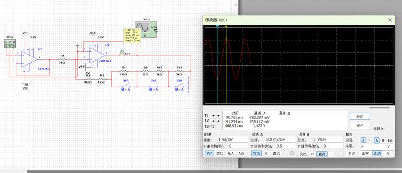
Task: Set Channel B coupling to 直流 DC
Action: tap(322, 154)
